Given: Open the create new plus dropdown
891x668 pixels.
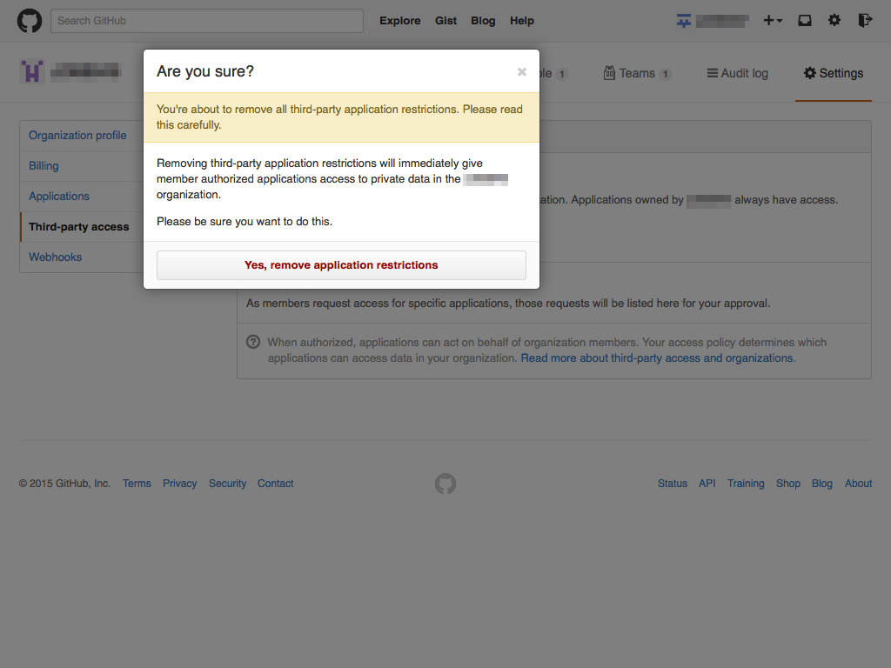Looking at the screenshot, I should (x=773, y=20).
